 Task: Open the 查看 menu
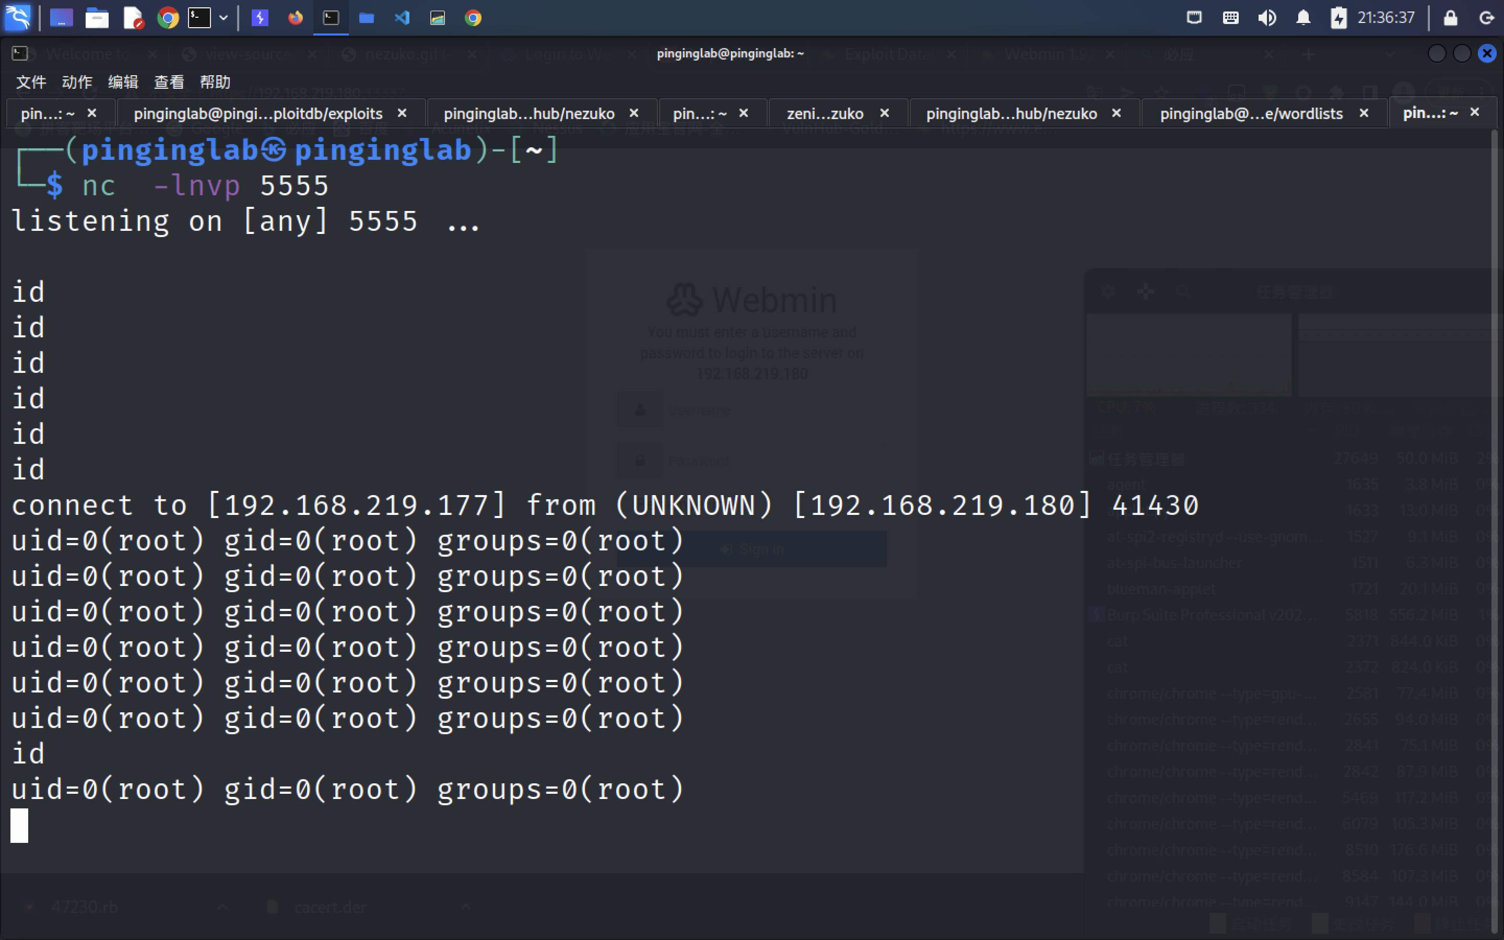coord(169,82)
